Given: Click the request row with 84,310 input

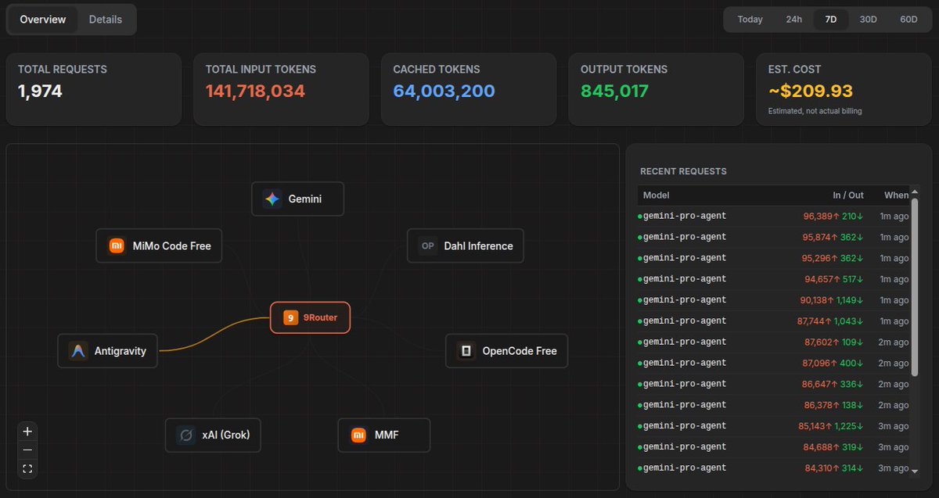Looking at the screenshot, I should coord(774,468).
